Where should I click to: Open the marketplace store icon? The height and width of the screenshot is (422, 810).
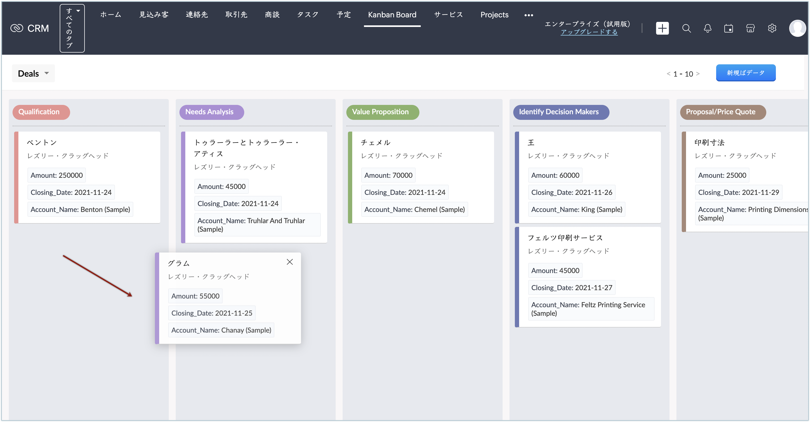750,28
